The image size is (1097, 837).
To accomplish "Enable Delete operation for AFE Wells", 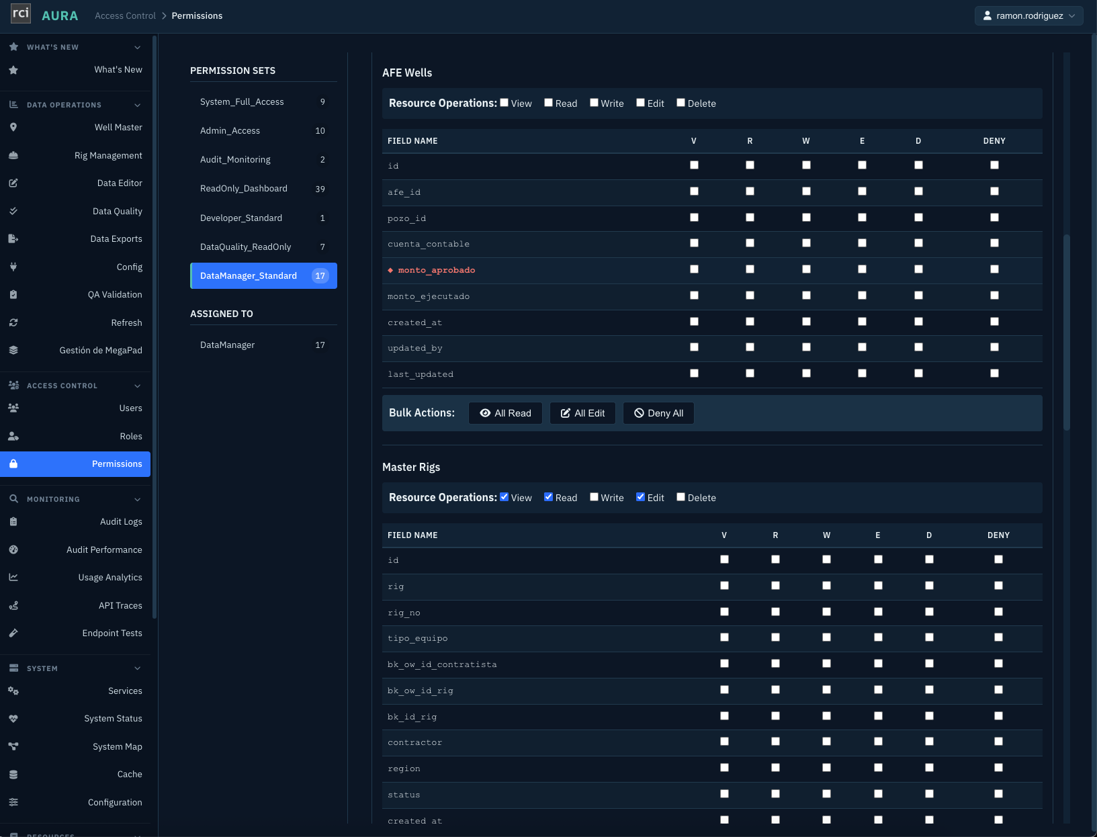I will pyautogui.click(x=681, y=103).
